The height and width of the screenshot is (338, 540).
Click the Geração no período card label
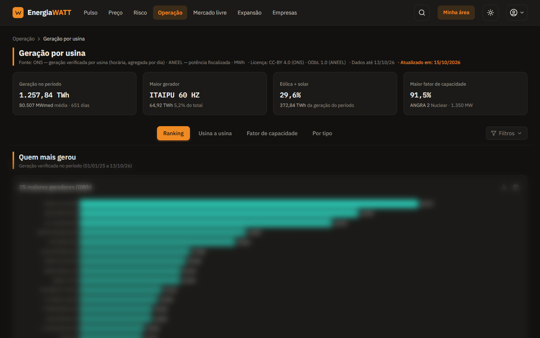(40, 84)
